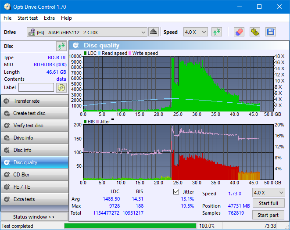Click the LDC read speed chart area

[x=178, y=84]
